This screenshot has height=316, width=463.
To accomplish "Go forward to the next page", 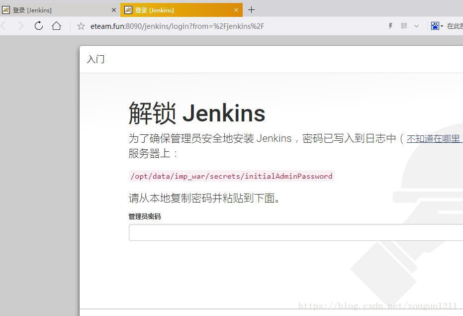I will 21,26.
